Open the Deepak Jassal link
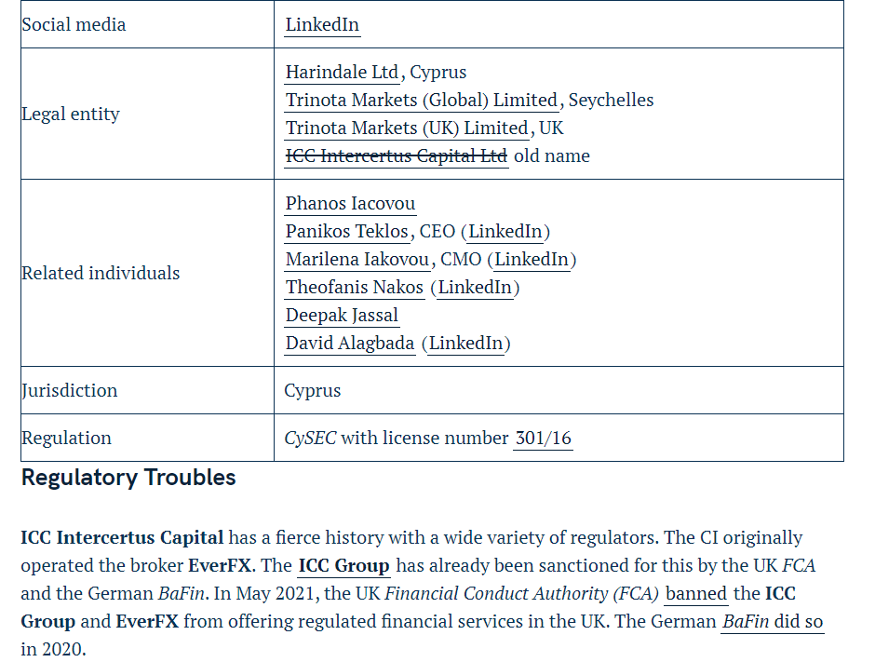Viewport: 875px width, 662px height. point(342,316)
